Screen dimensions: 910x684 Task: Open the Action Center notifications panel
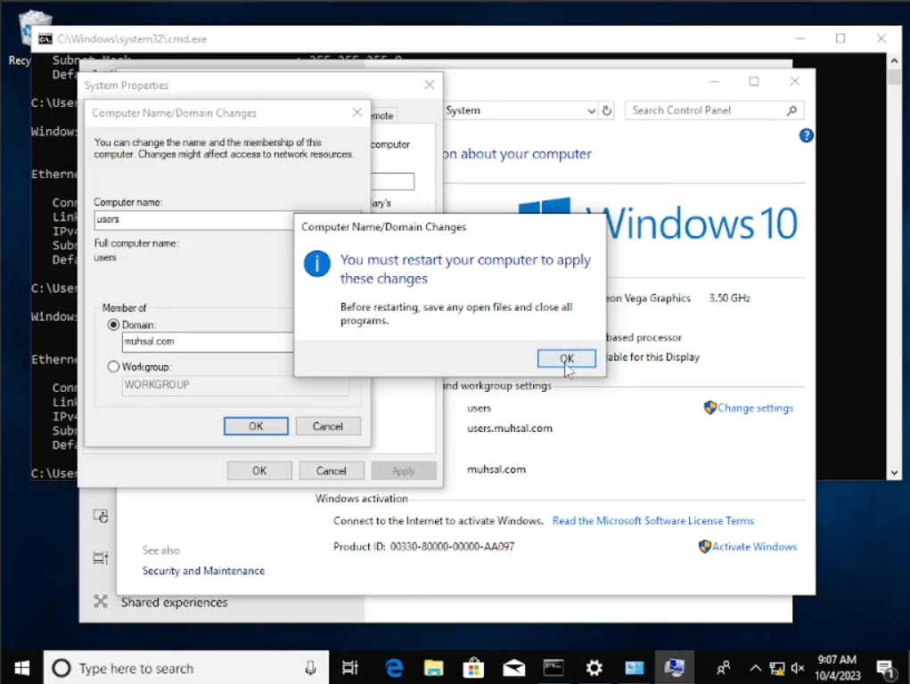[x=885, y=668]
